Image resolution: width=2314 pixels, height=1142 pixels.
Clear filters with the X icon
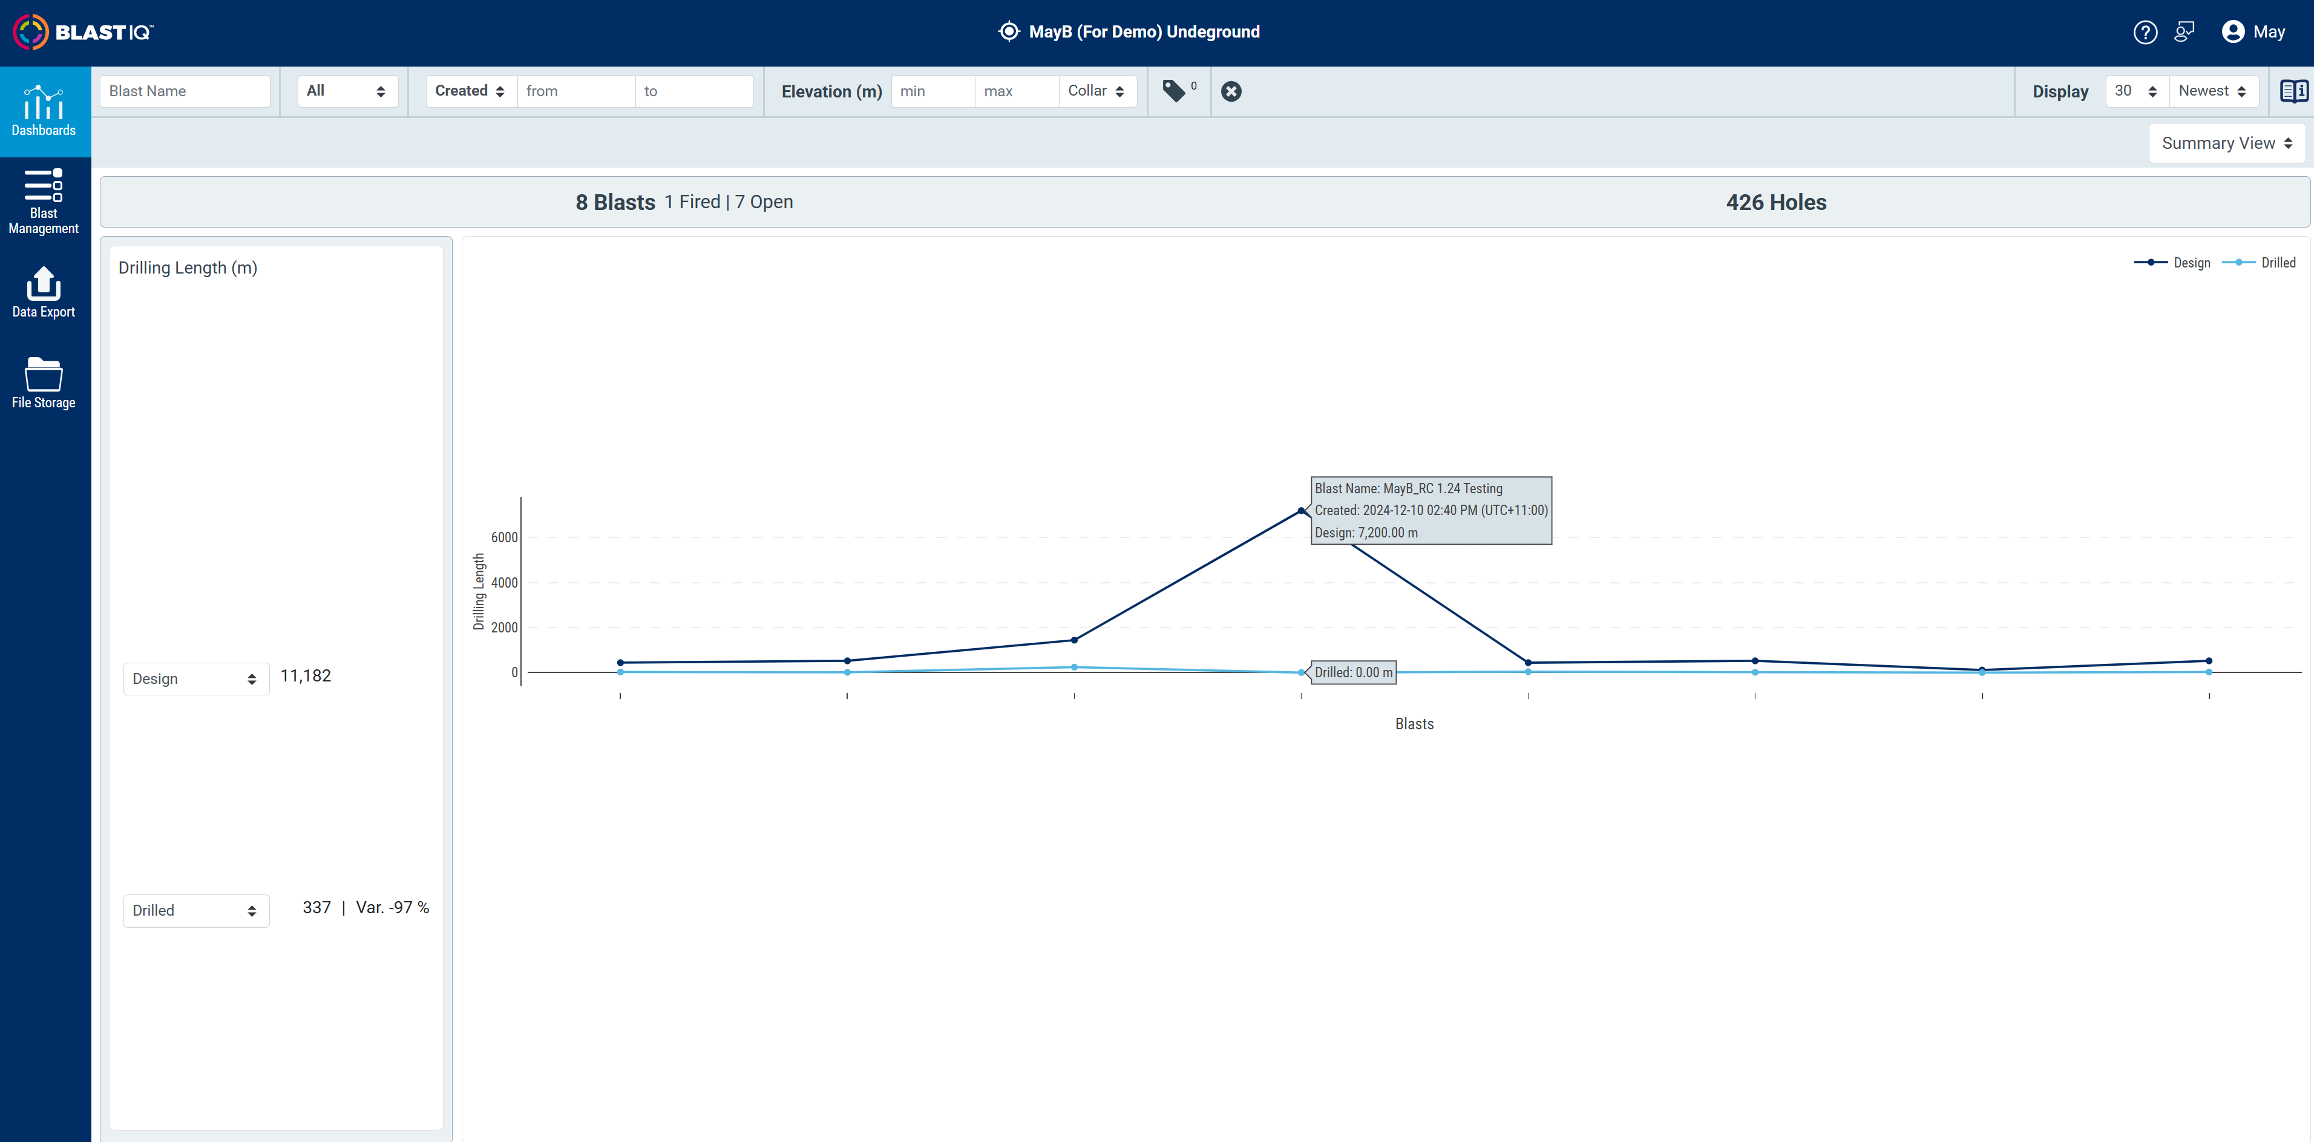[x=1231, y=91]
